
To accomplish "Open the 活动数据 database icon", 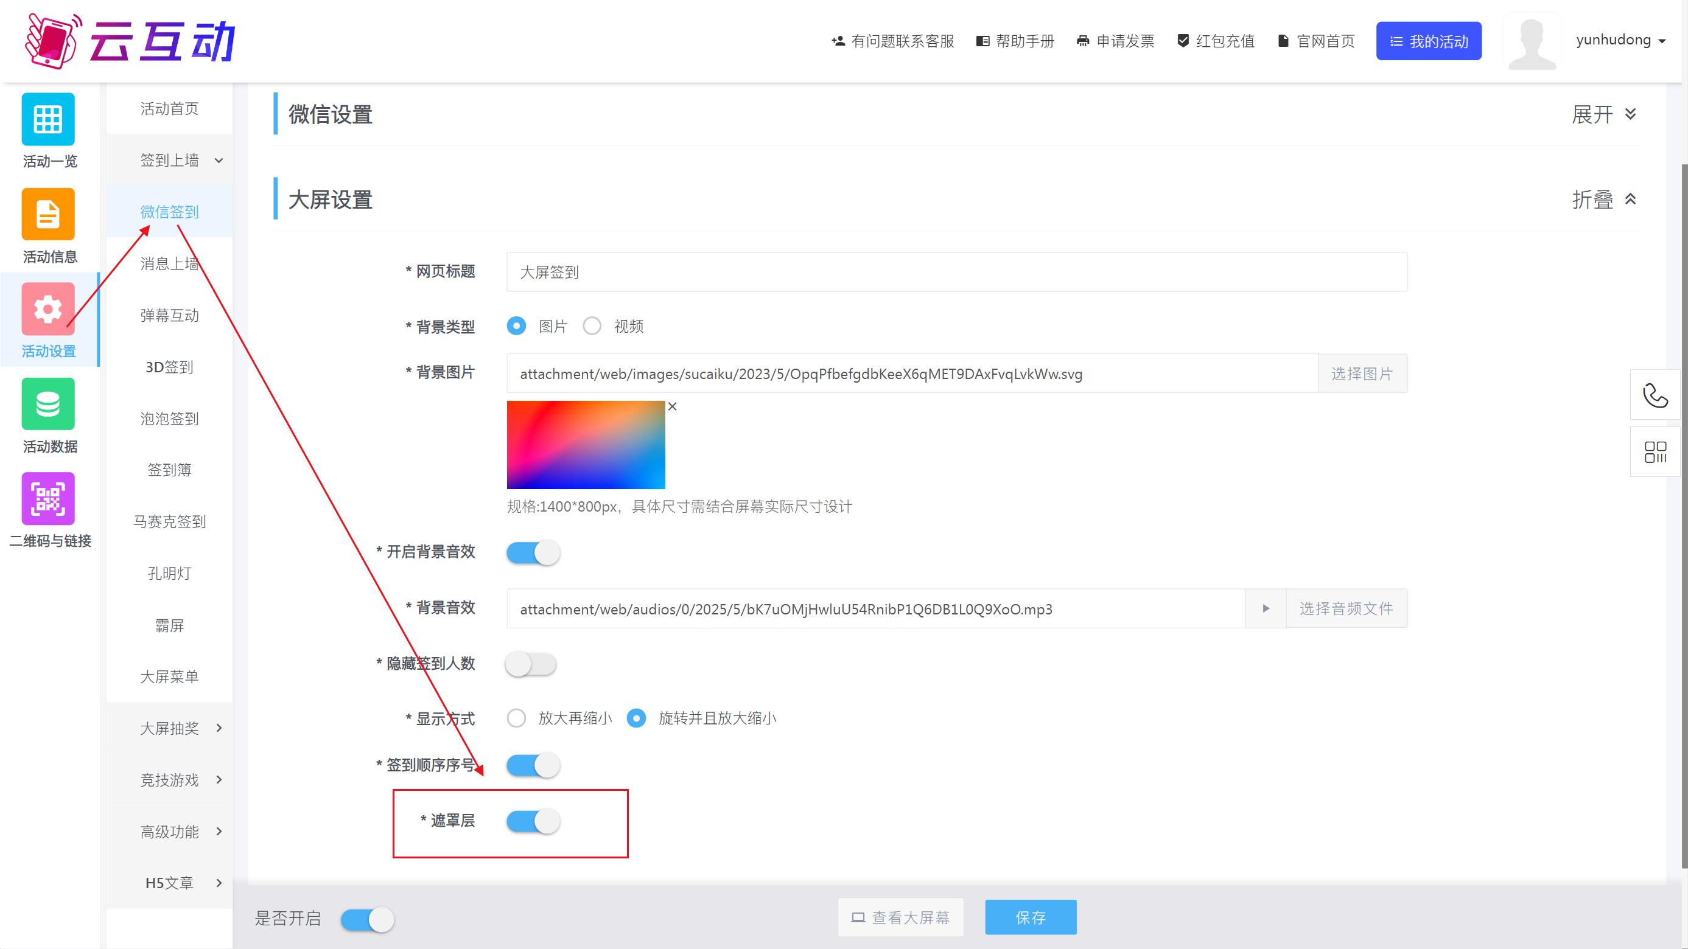I will pos(48,404).
